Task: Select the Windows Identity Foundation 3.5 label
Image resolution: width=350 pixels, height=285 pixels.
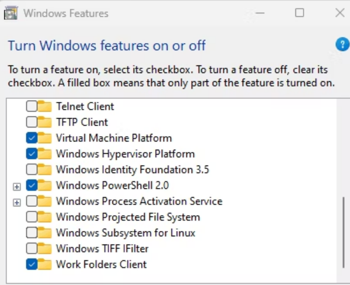Action: (x=132, y=170)
